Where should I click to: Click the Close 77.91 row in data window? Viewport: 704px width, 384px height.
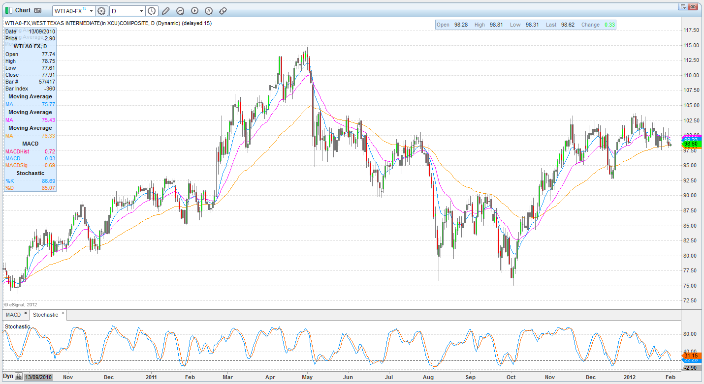(x=30, y=75)
